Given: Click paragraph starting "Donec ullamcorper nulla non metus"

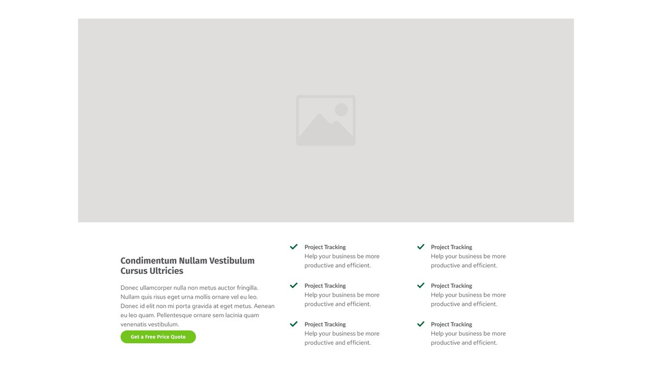Looking at the screenshot, I should point(198,306).
